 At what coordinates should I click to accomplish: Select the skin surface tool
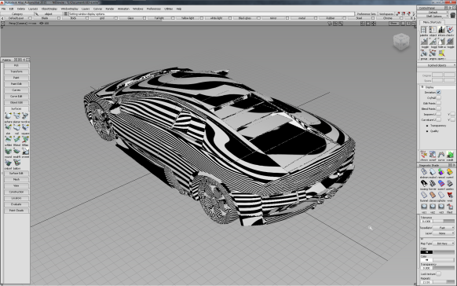pyautogui.click(x=8, y=128)
